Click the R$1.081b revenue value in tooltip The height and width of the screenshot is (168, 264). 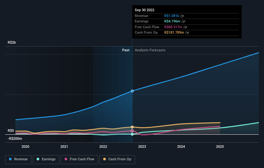[x=172, y=16]
